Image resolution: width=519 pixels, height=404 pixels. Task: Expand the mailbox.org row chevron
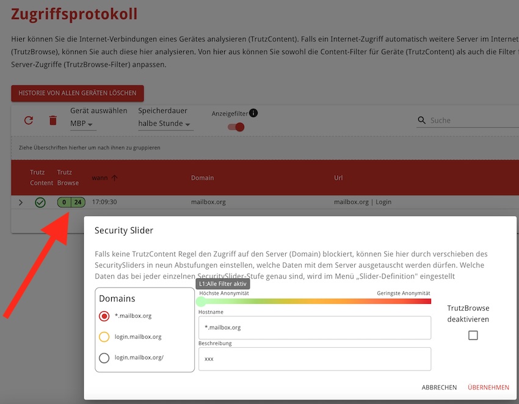(21, 202)
